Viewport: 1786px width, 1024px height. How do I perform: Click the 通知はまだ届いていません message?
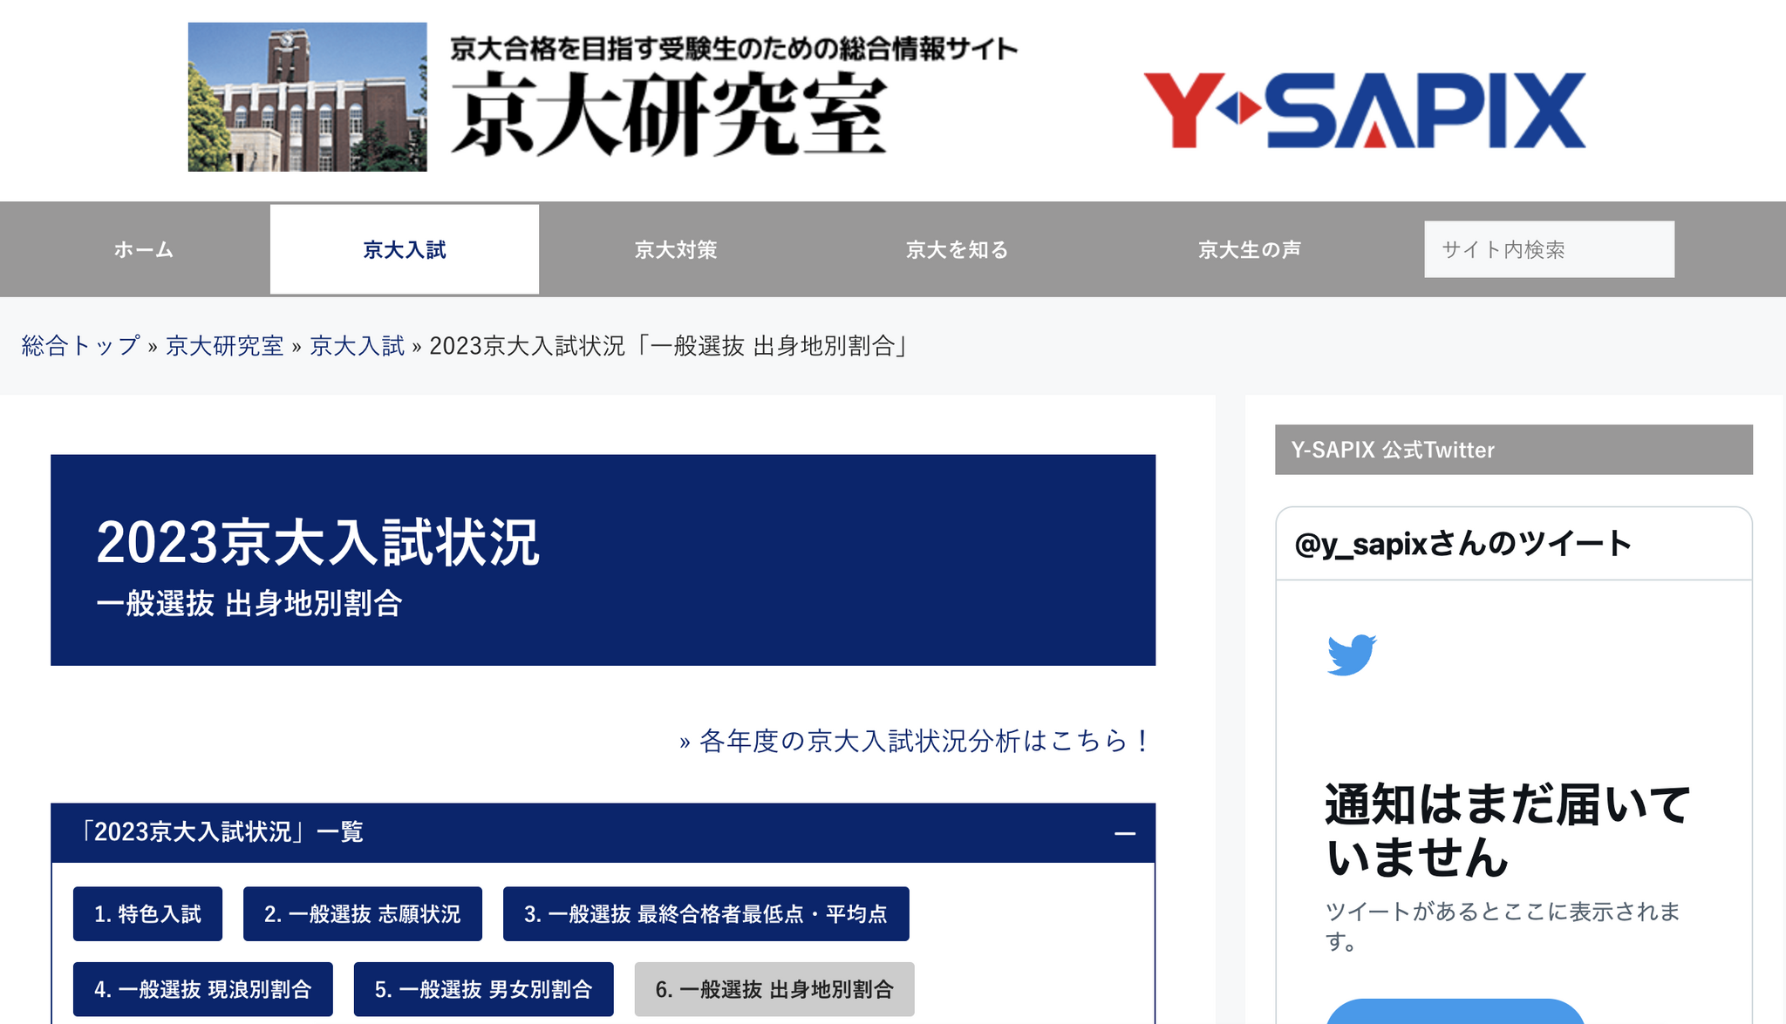(1508, 831)
